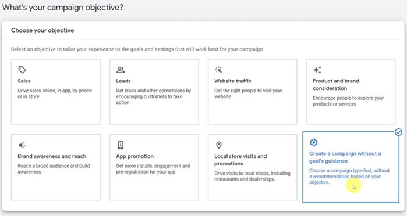
Task: Choose Brand awareness and reach card
Action: [56, 167]
